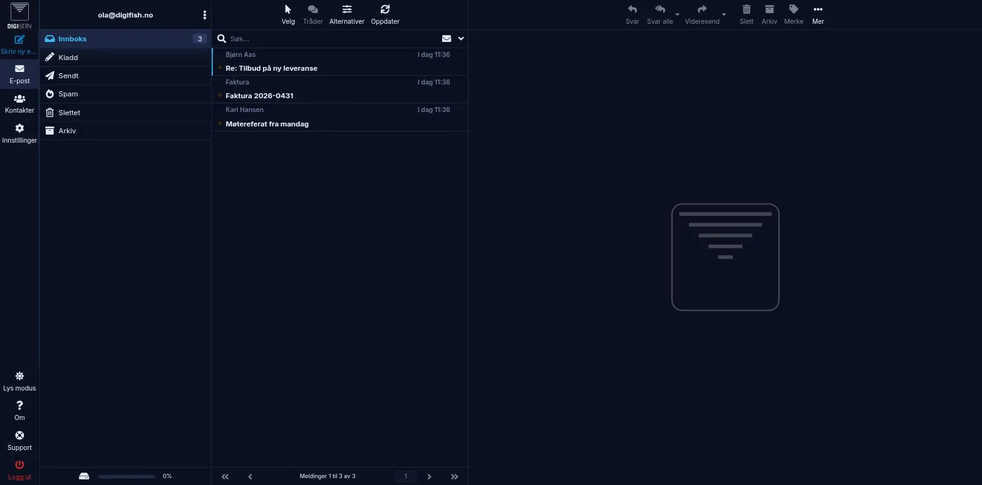Expand the Videresend dropdown arrow
Viewport: 982px width, 485px height.
point(724,14)
